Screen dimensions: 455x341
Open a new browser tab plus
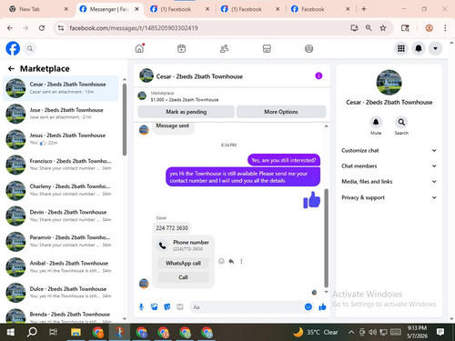click(x=364, y=9)
